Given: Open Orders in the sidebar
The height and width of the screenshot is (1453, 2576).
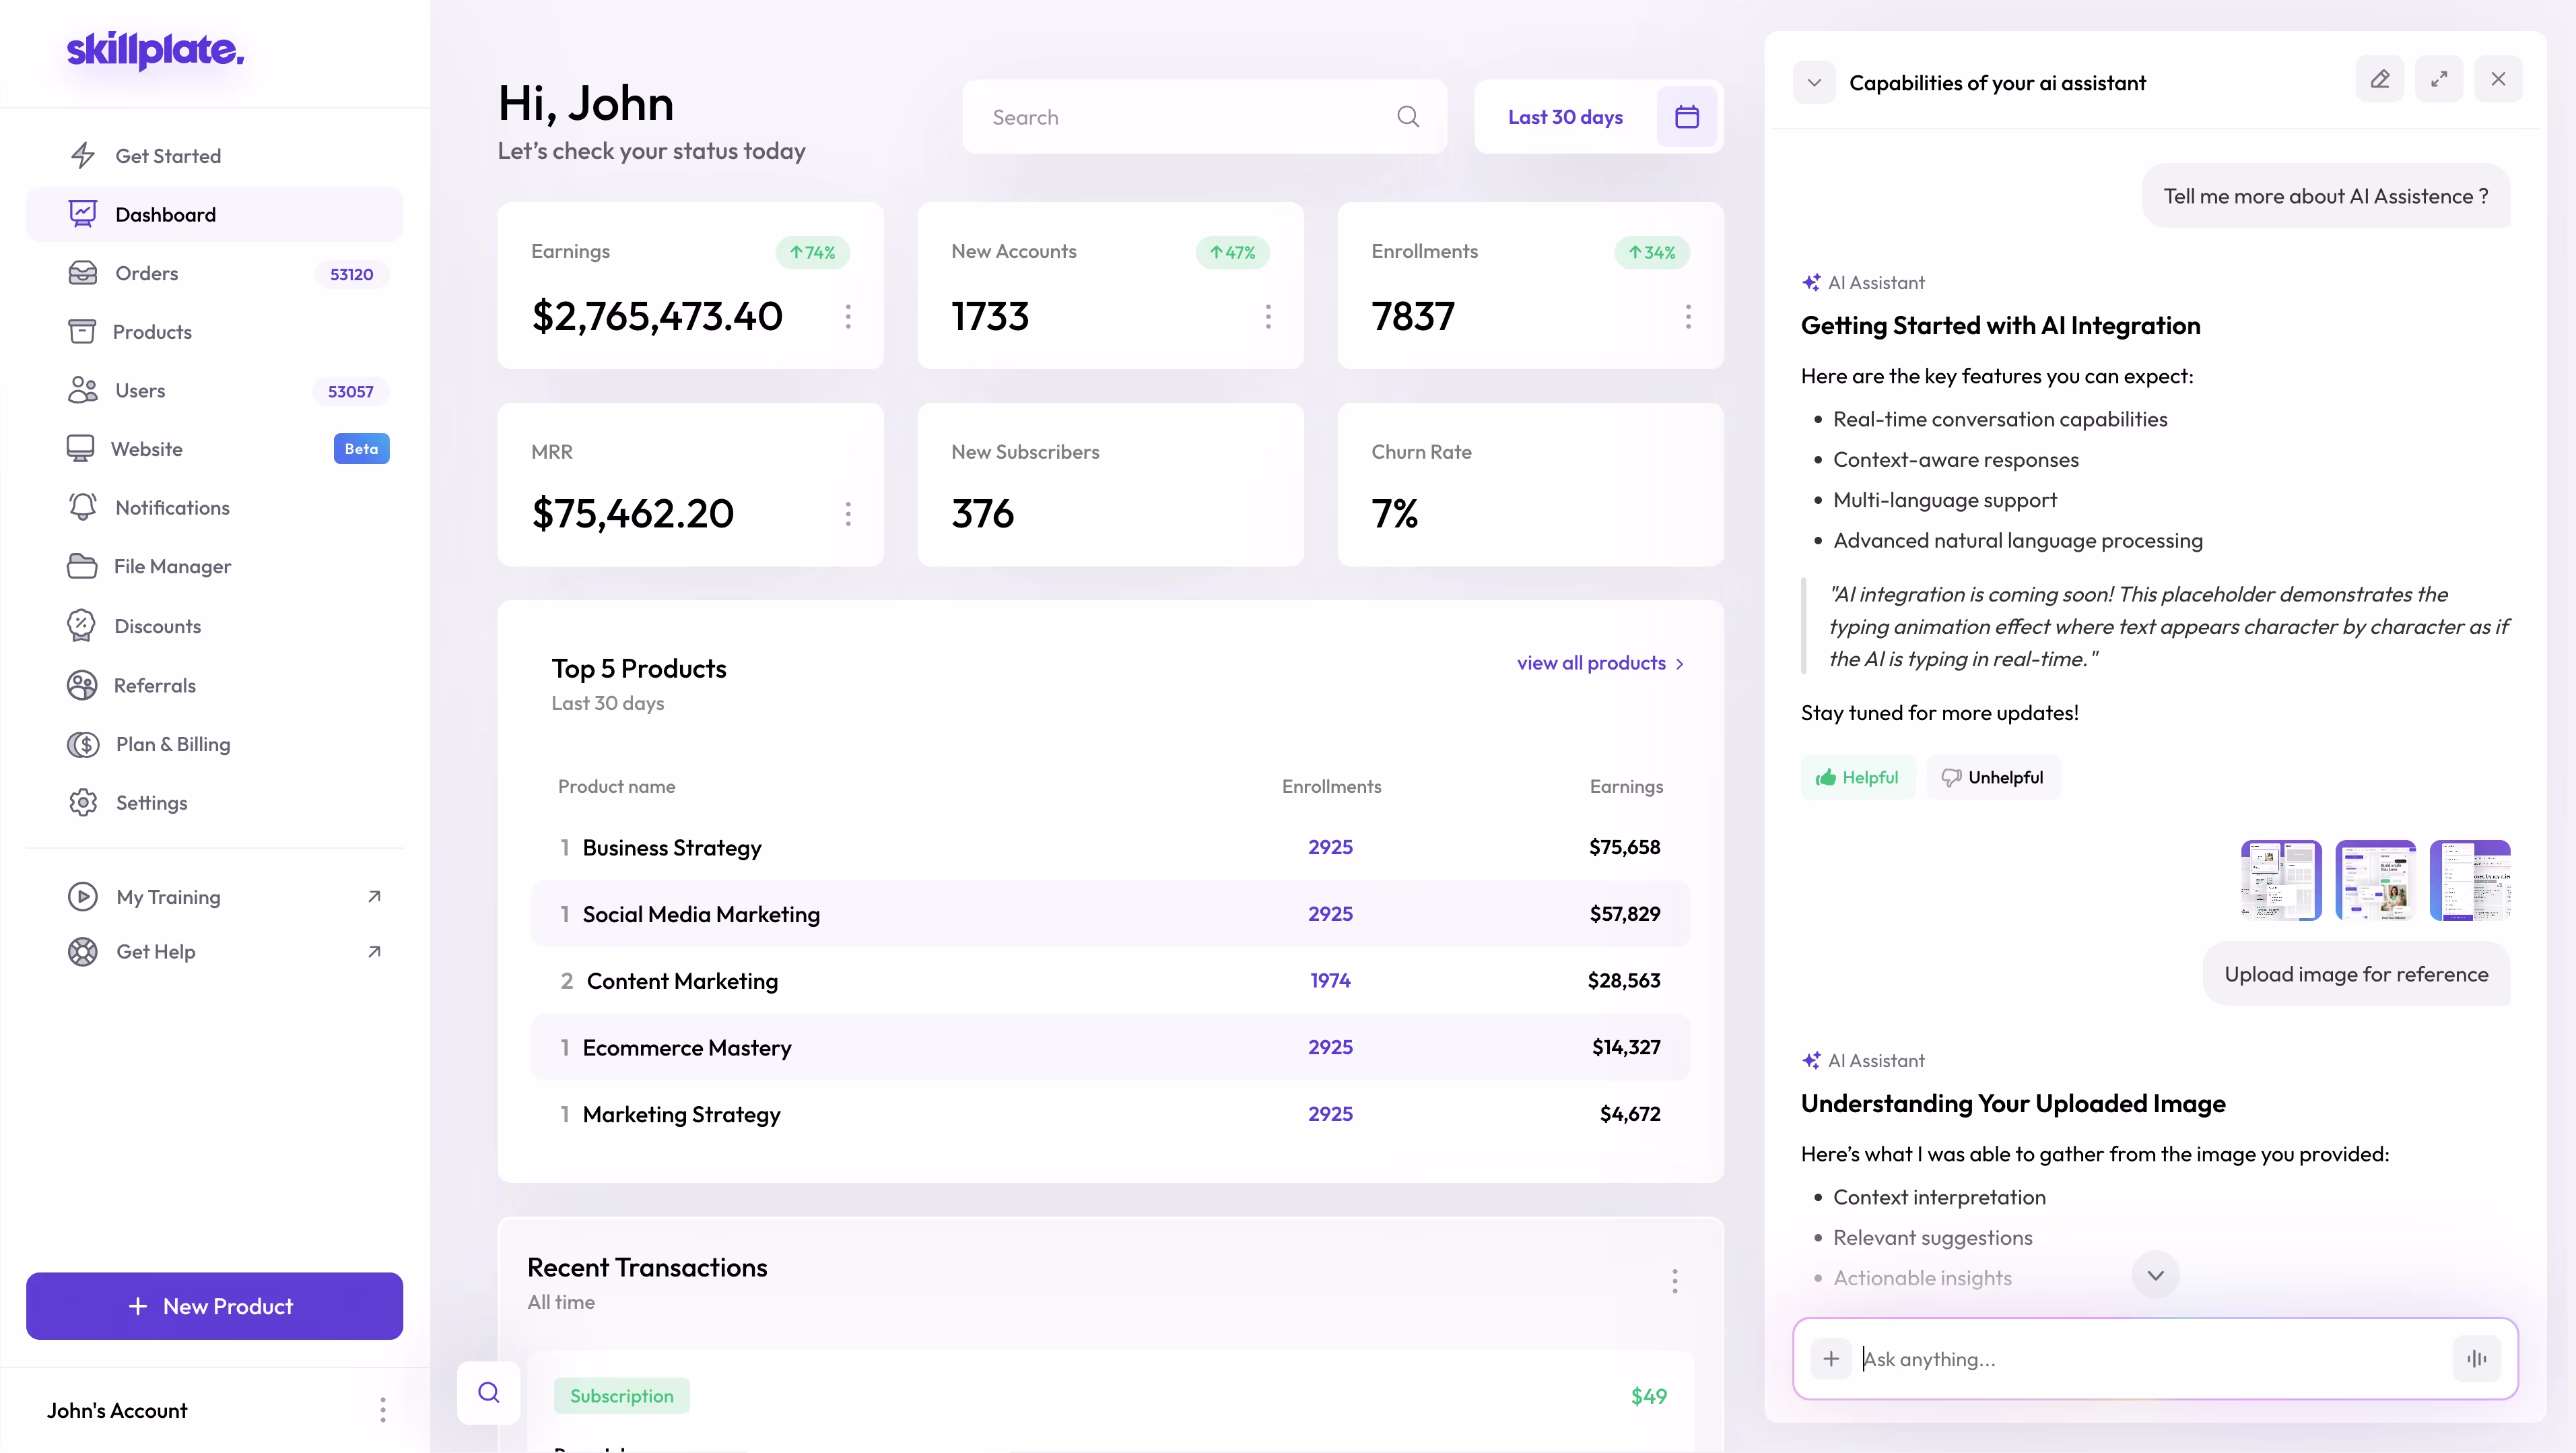Looking at the screenshot, I should click(x=147, y=273).
